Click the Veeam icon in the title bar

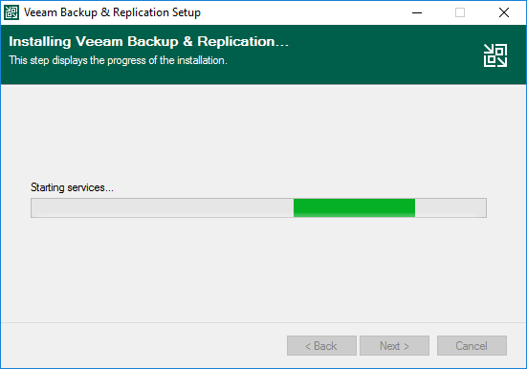pyautogui.click(x=11, y=12)
